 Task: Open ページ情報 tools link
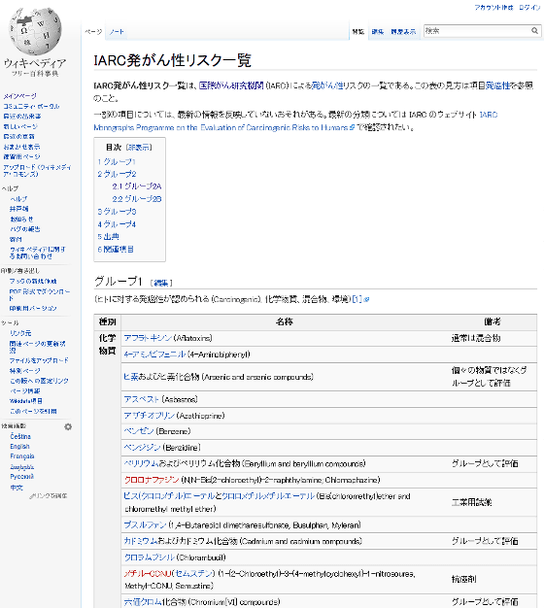pyautogui.click(x=25, y=390)
